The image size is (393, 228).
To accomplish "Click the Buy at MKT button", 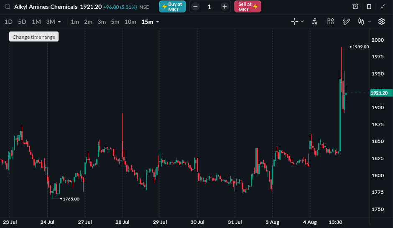I will 172,7.
